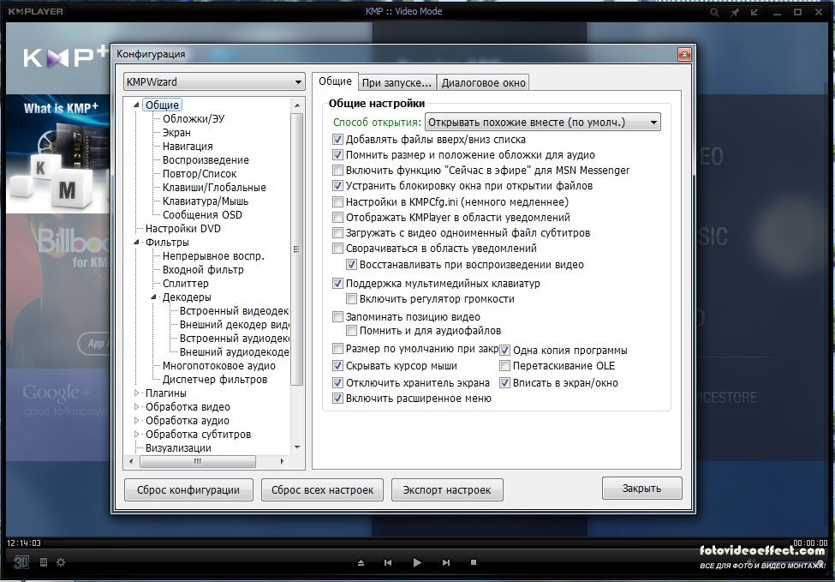Select 'Сплиттер' in the settings tree
This screenshot has width=835, height=582.
click(x=185, y=284)
